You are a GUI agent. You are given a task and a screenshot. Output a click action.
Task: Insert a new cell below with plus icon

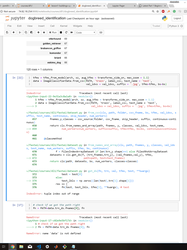pos(13,32)
